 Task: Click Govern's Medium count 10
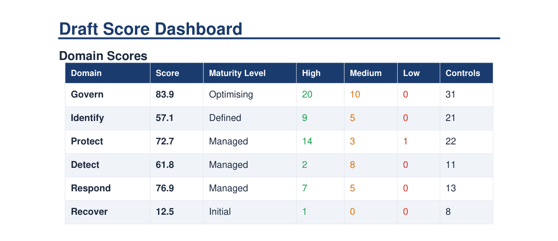pyautogui.click(x=355, y=94)
